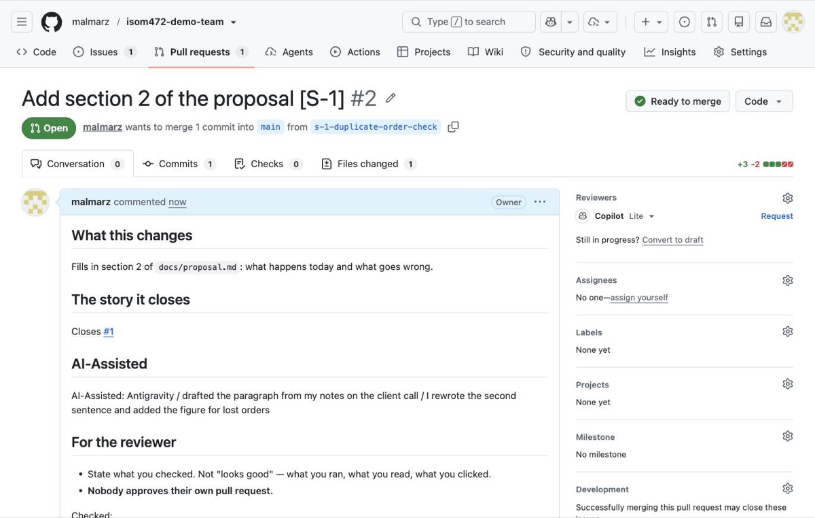
Task: Open the Closes #1 issue link
Action: [x=109, y=332]
